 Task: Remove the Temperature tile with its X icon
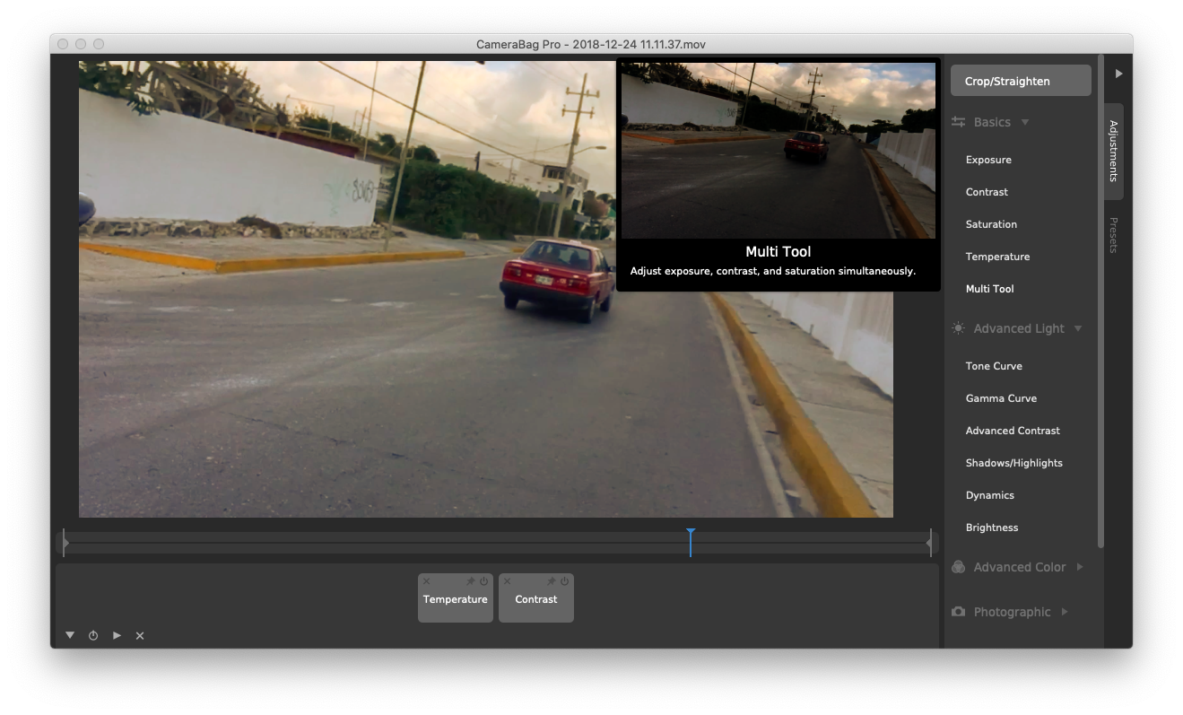427,581
